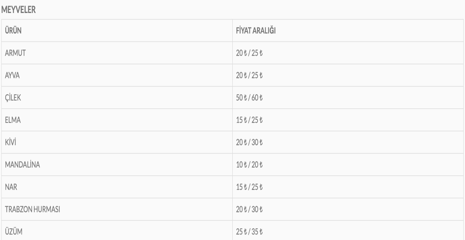
Task: Click the ELMA product name
Action: pos(13,120)
